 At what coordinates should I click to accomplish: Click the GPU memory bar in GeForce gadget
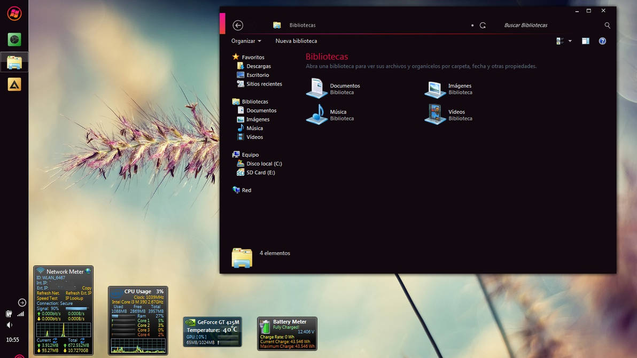pos(228,343)
